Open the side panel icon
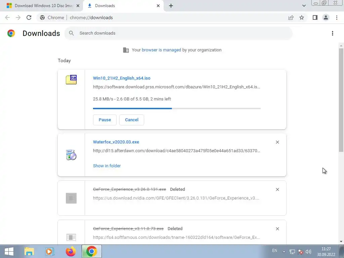 315,17
